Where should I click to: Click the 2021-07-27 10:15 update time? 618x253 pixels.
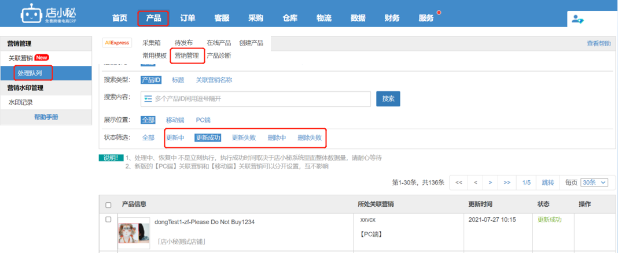pos(492,219)
